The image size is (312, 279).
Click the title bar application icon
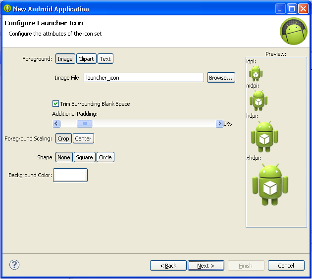pos(7,8)
